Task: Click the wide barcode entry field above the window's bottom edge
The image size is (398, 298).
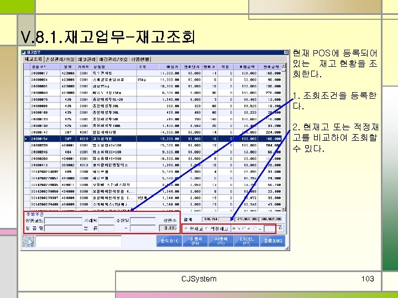Action: click(x=78, y=241)
